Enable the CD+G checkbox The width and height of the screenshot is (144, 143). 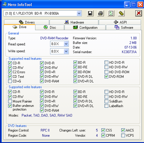point(10,81)
